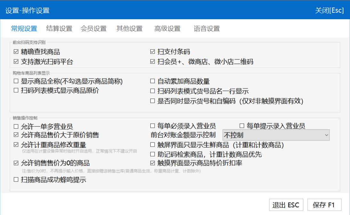The width and height of the screenshot is (350, 215).
Task: Check 每单必须录入营业员 option
Action: pyautogui.click(x=153, y=126)
